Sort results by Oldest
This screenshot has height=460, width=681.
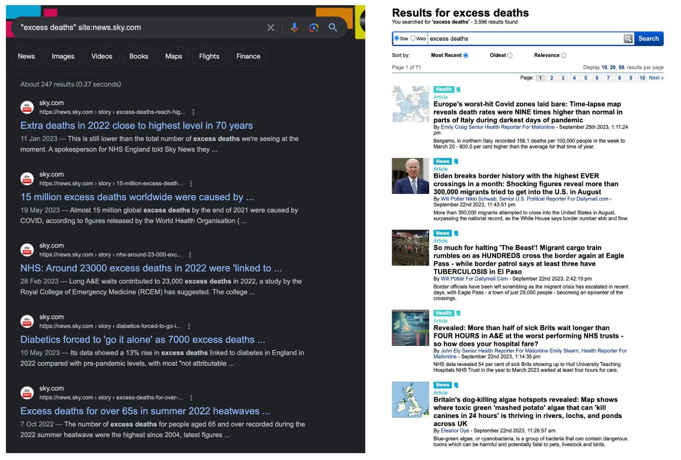(510, 56)
